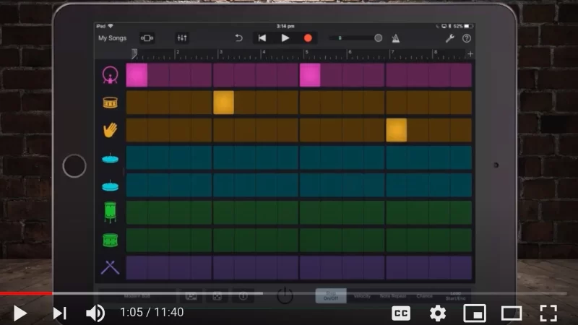Turn off the first kick drum step

point(137,75)
